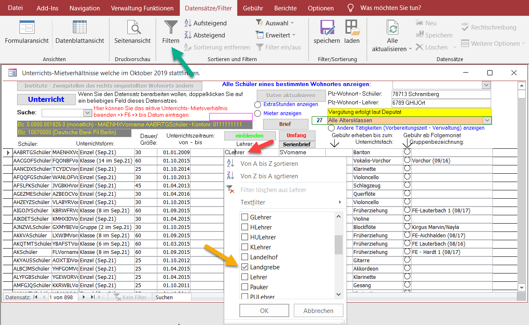Click the Filtern funnel icon

[x=171, y=28]
